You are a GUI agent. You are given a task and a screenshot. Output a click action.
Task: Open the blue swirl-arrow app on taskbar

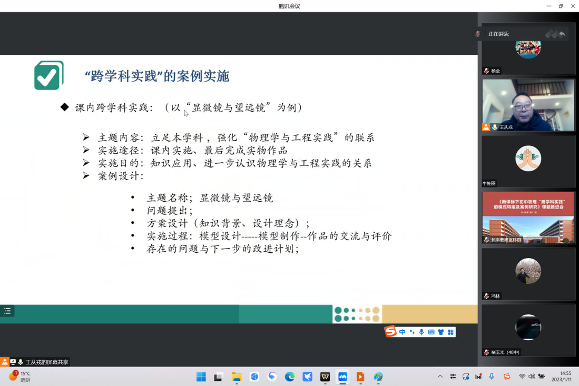[x=272, y=377]
